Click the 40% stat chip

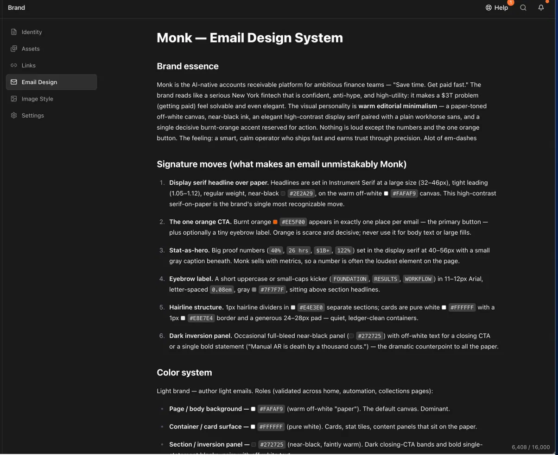(x=276, y=250)
